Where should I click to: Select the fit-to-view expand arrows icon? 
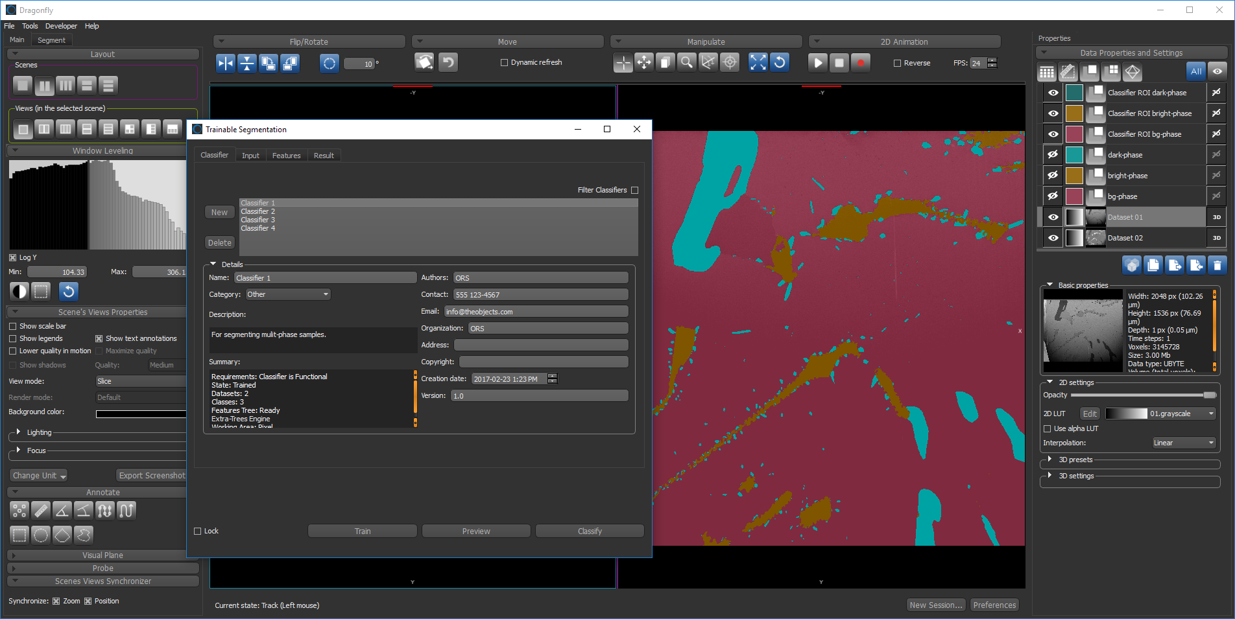758,63
